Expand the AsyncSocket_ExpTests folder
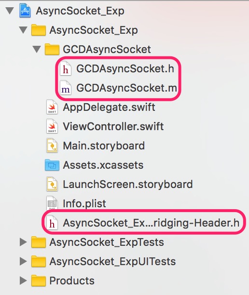249x295 pixels. click(x=23, y=242)
